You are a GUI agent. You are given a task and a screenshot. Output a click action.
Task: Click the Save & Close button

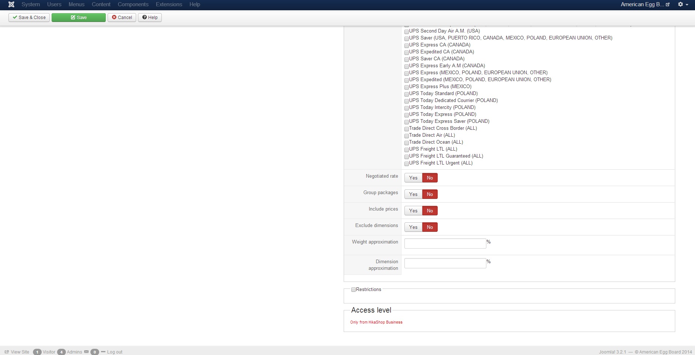pyautogui.click(x=29, y=18)
